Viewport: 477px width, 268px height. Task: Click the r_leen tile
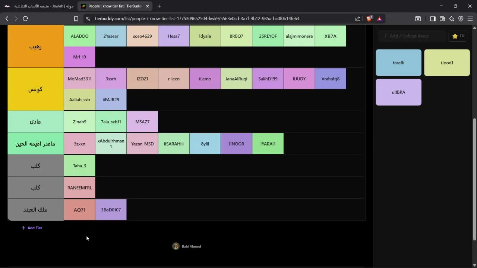point(174,79)
